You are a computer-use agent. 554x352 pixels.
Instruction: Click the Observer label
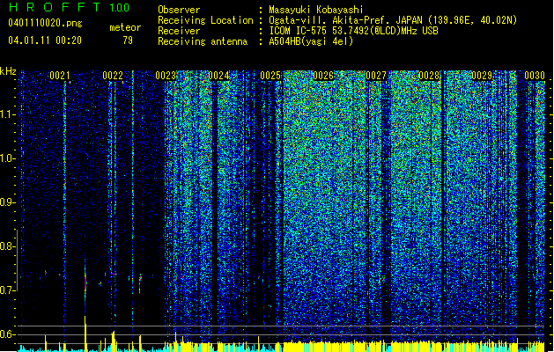click(x=179, y=10)
